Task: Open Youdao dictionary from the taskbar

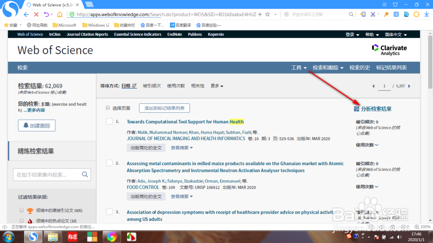Action: 72,237
